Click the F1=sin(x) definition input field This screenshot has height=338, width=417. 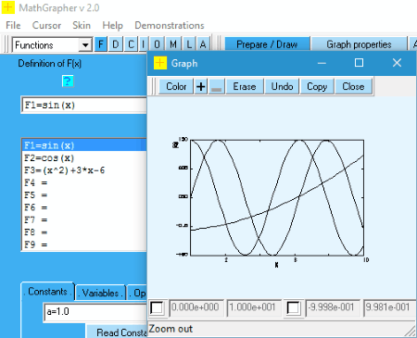[84, 106]
